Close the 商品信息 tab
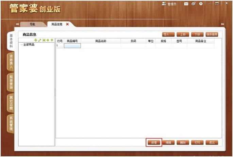The height and width of the screenshot is (157, 233). (67, 24)
